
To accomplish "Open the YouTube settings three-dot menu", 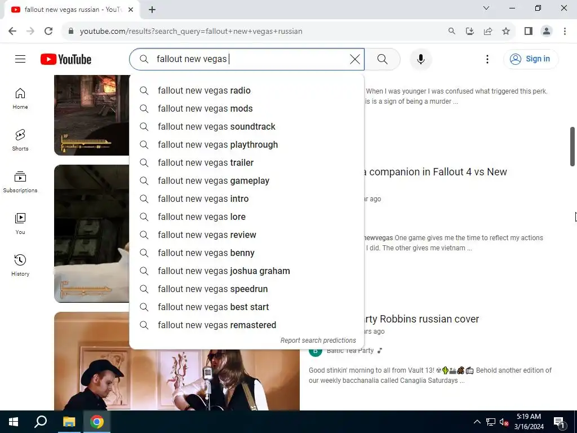I will pos(487,59).
